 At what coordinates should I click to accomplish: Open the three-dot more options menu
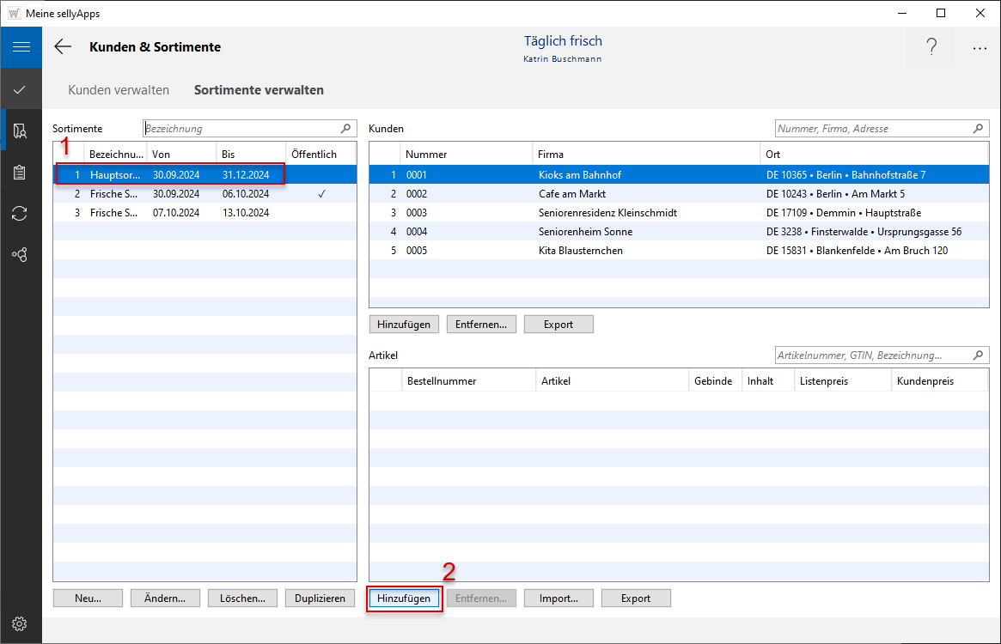click(980, 48)
